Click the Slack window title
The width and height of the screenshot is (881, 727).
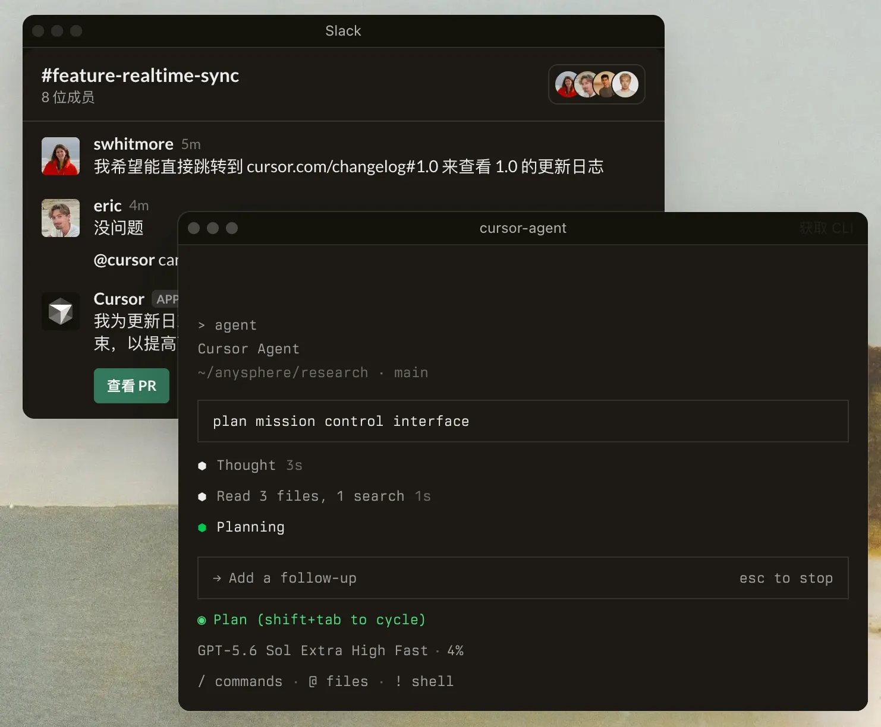(x=343, y=31)
